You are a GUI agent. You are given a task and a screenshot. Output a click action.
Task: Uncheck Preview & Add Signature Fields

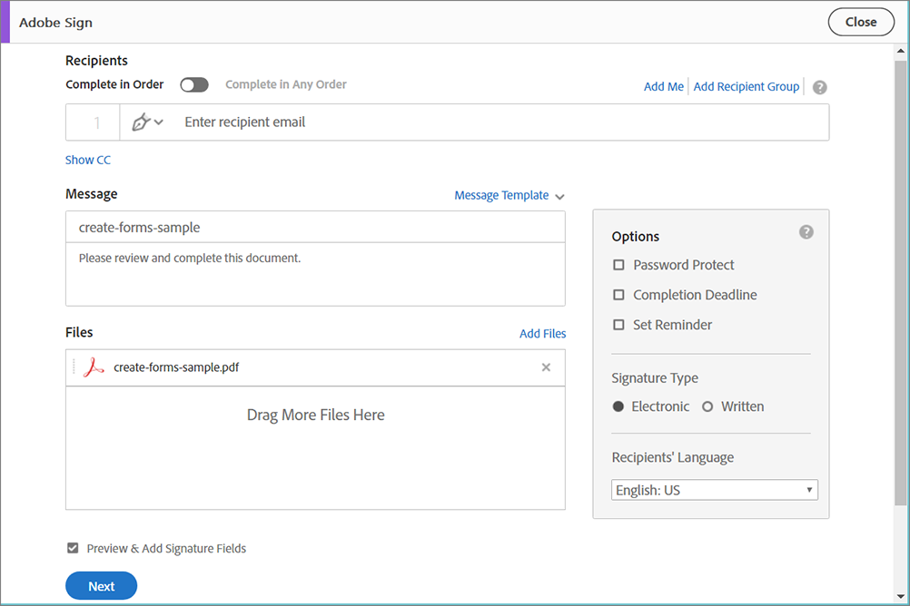pyautogui.click(x=72, y=548)
